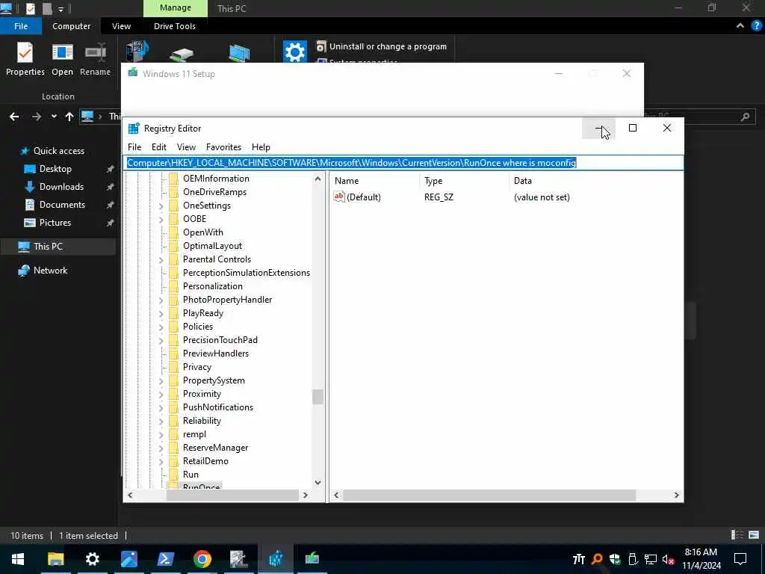Click the registry tree vertical scrollbar thumb
This screenshot has width=765, height=574.
coord(318,397)
